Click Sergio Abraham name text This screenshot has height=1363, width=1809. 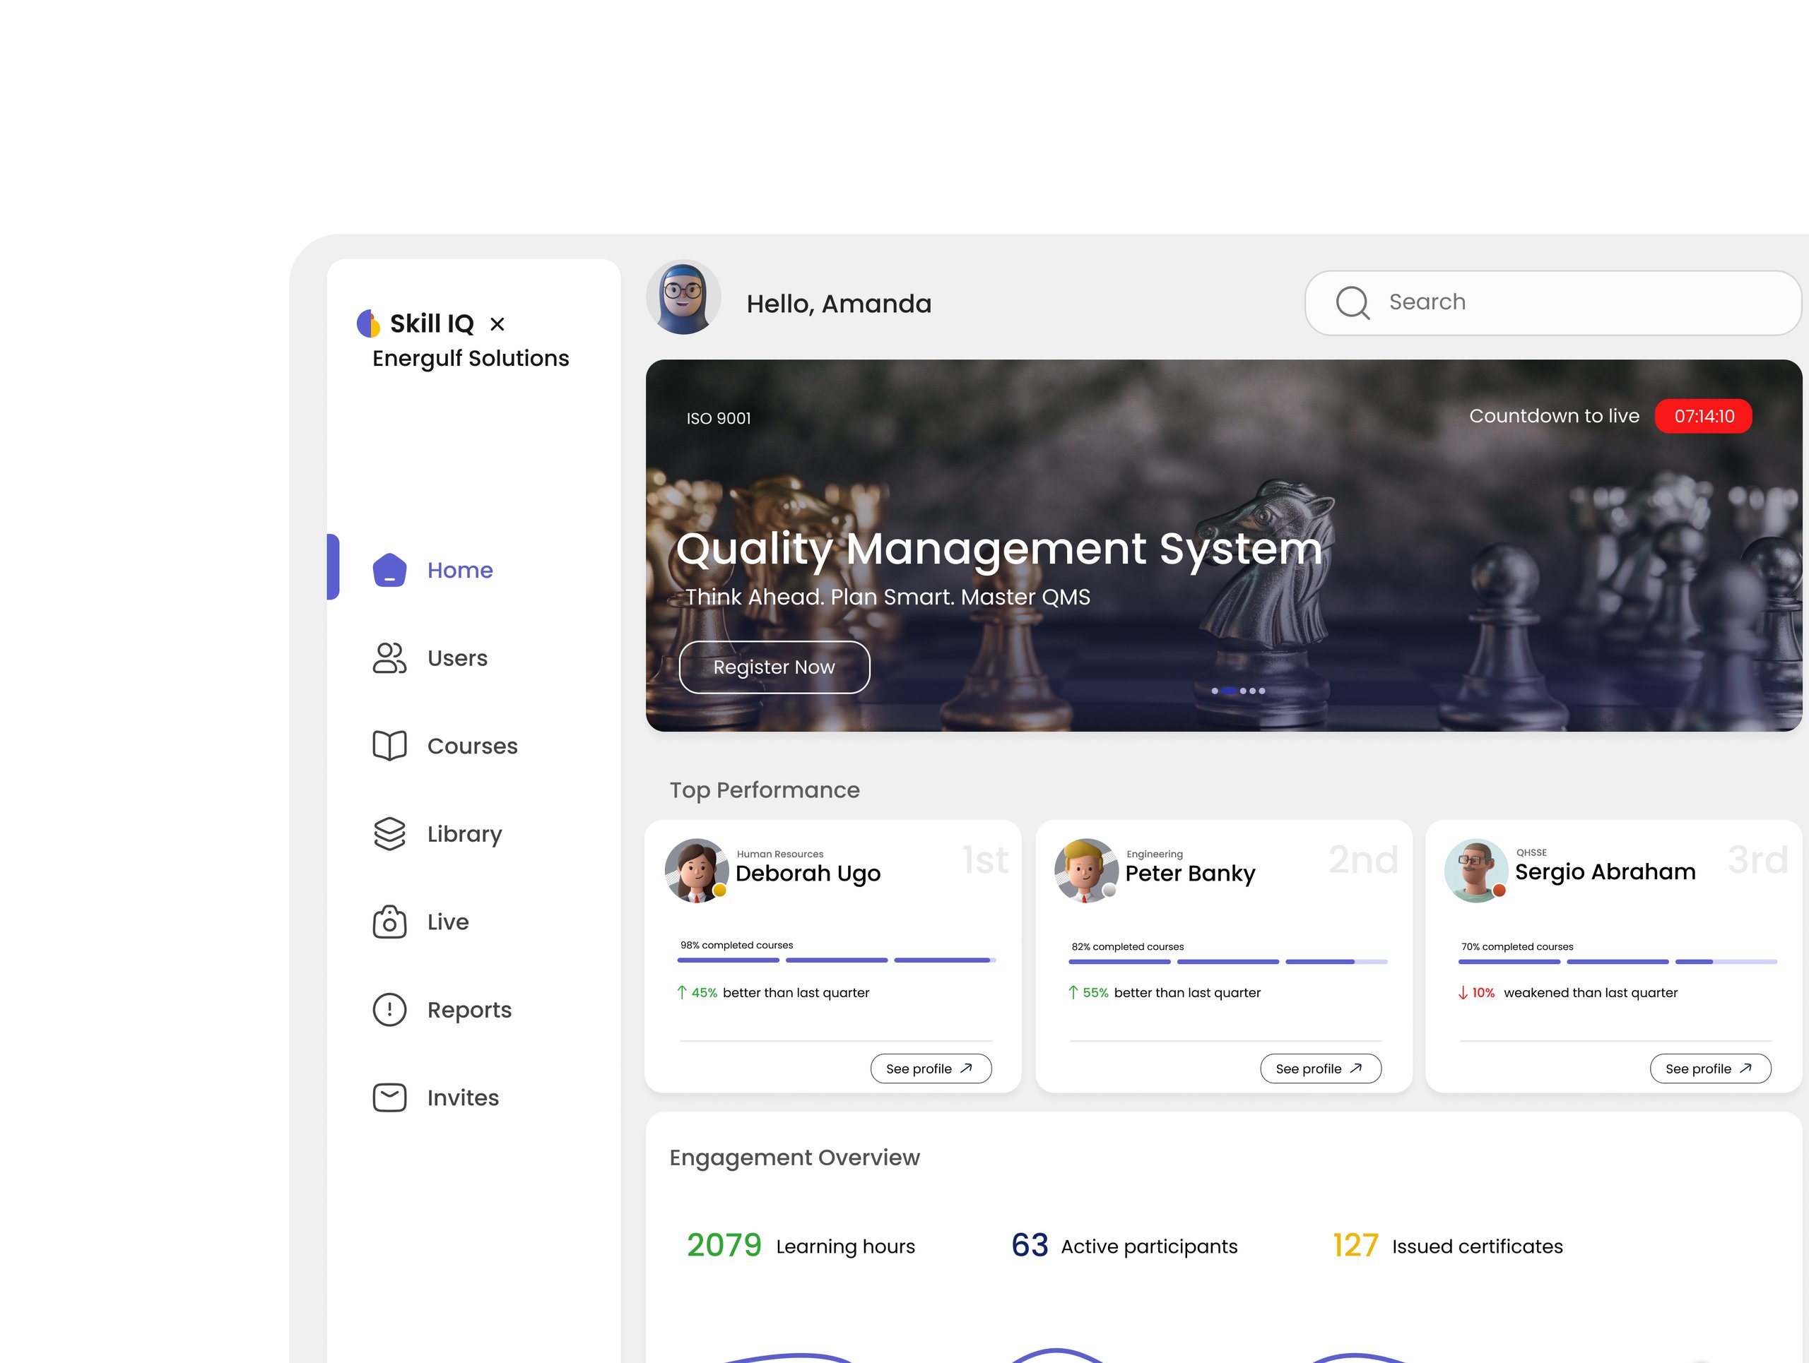click(x=1605, y=872)
